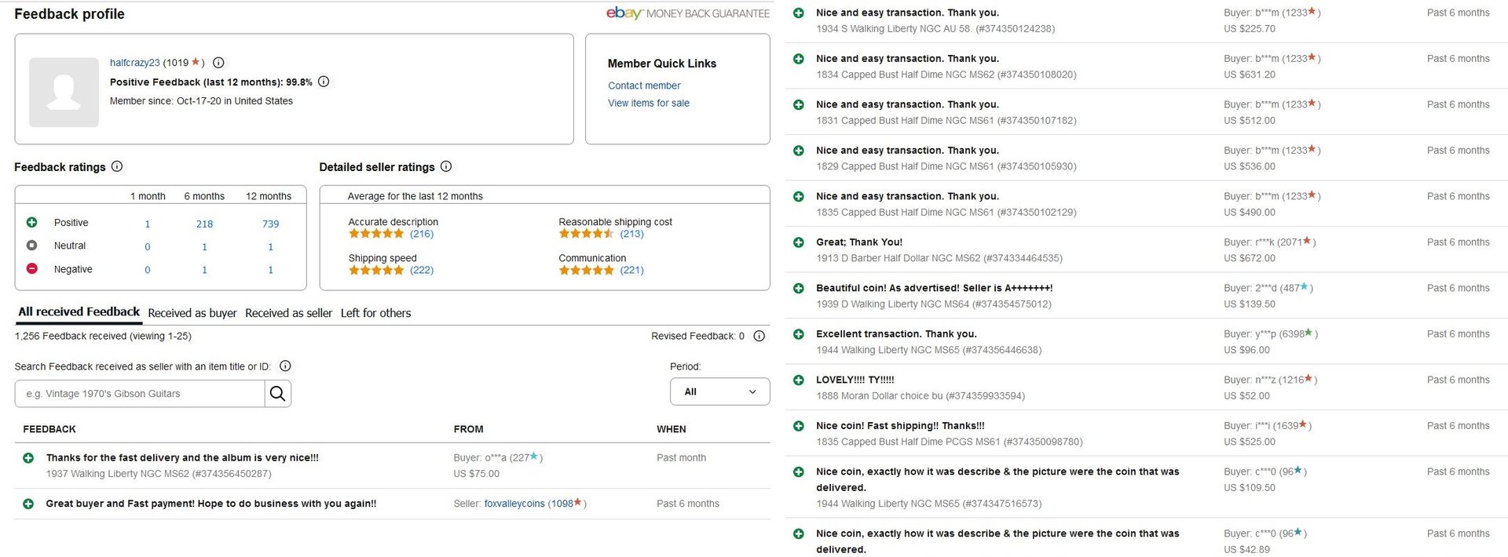
Task: Click the red negative feedback icon
Action: [x=32, y=269]
